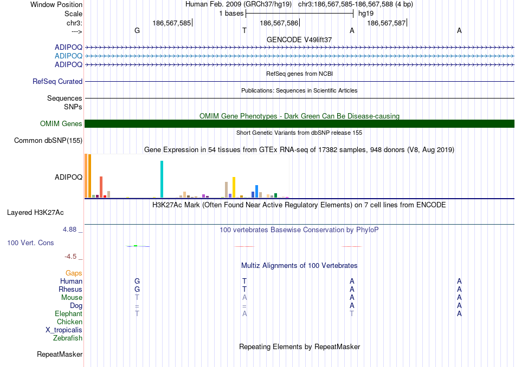Click the Rhesus species label
Screen dimensions: 515x367
[70, 289]
